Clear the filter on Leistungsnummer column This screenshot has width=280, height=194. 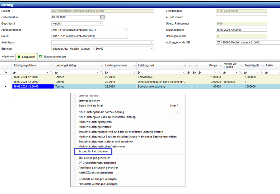click(x=134, y=72)
